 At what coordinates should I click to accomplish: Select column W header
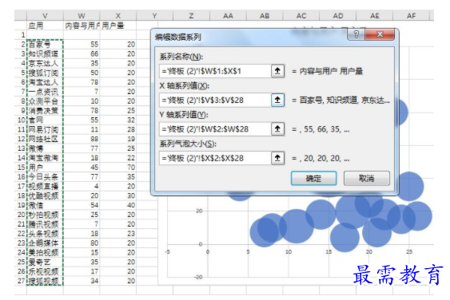pos(82,16)
